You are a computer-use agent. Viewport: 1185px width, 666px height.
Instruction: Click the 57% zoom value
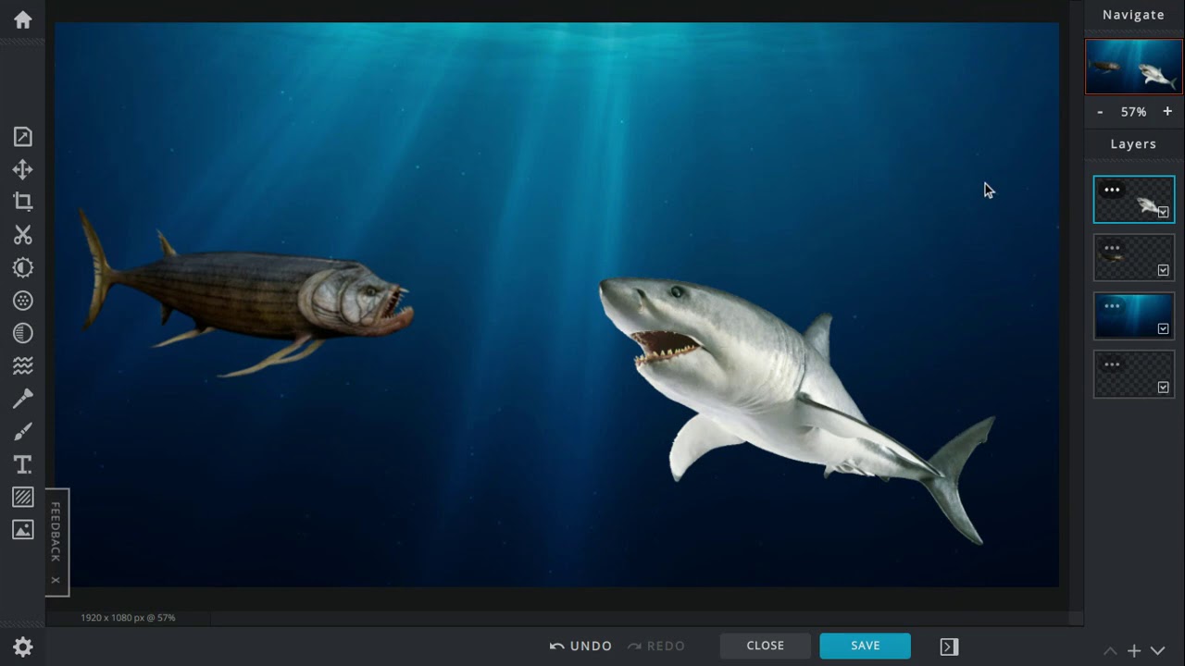tap(1134, 112)
